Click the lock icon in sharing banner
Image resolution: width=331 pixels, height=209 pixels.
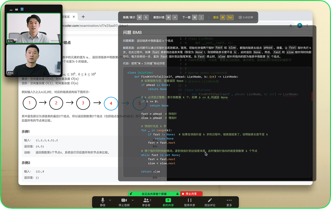[x=177, y=194]
